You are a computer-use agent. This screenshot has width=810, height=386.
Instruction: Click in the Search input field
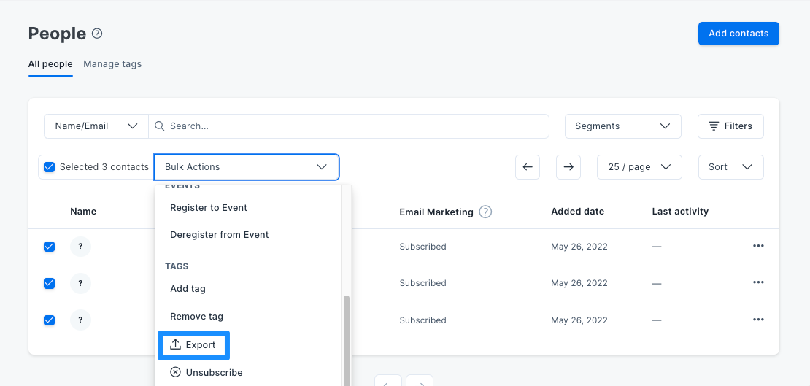click(349, 126)
